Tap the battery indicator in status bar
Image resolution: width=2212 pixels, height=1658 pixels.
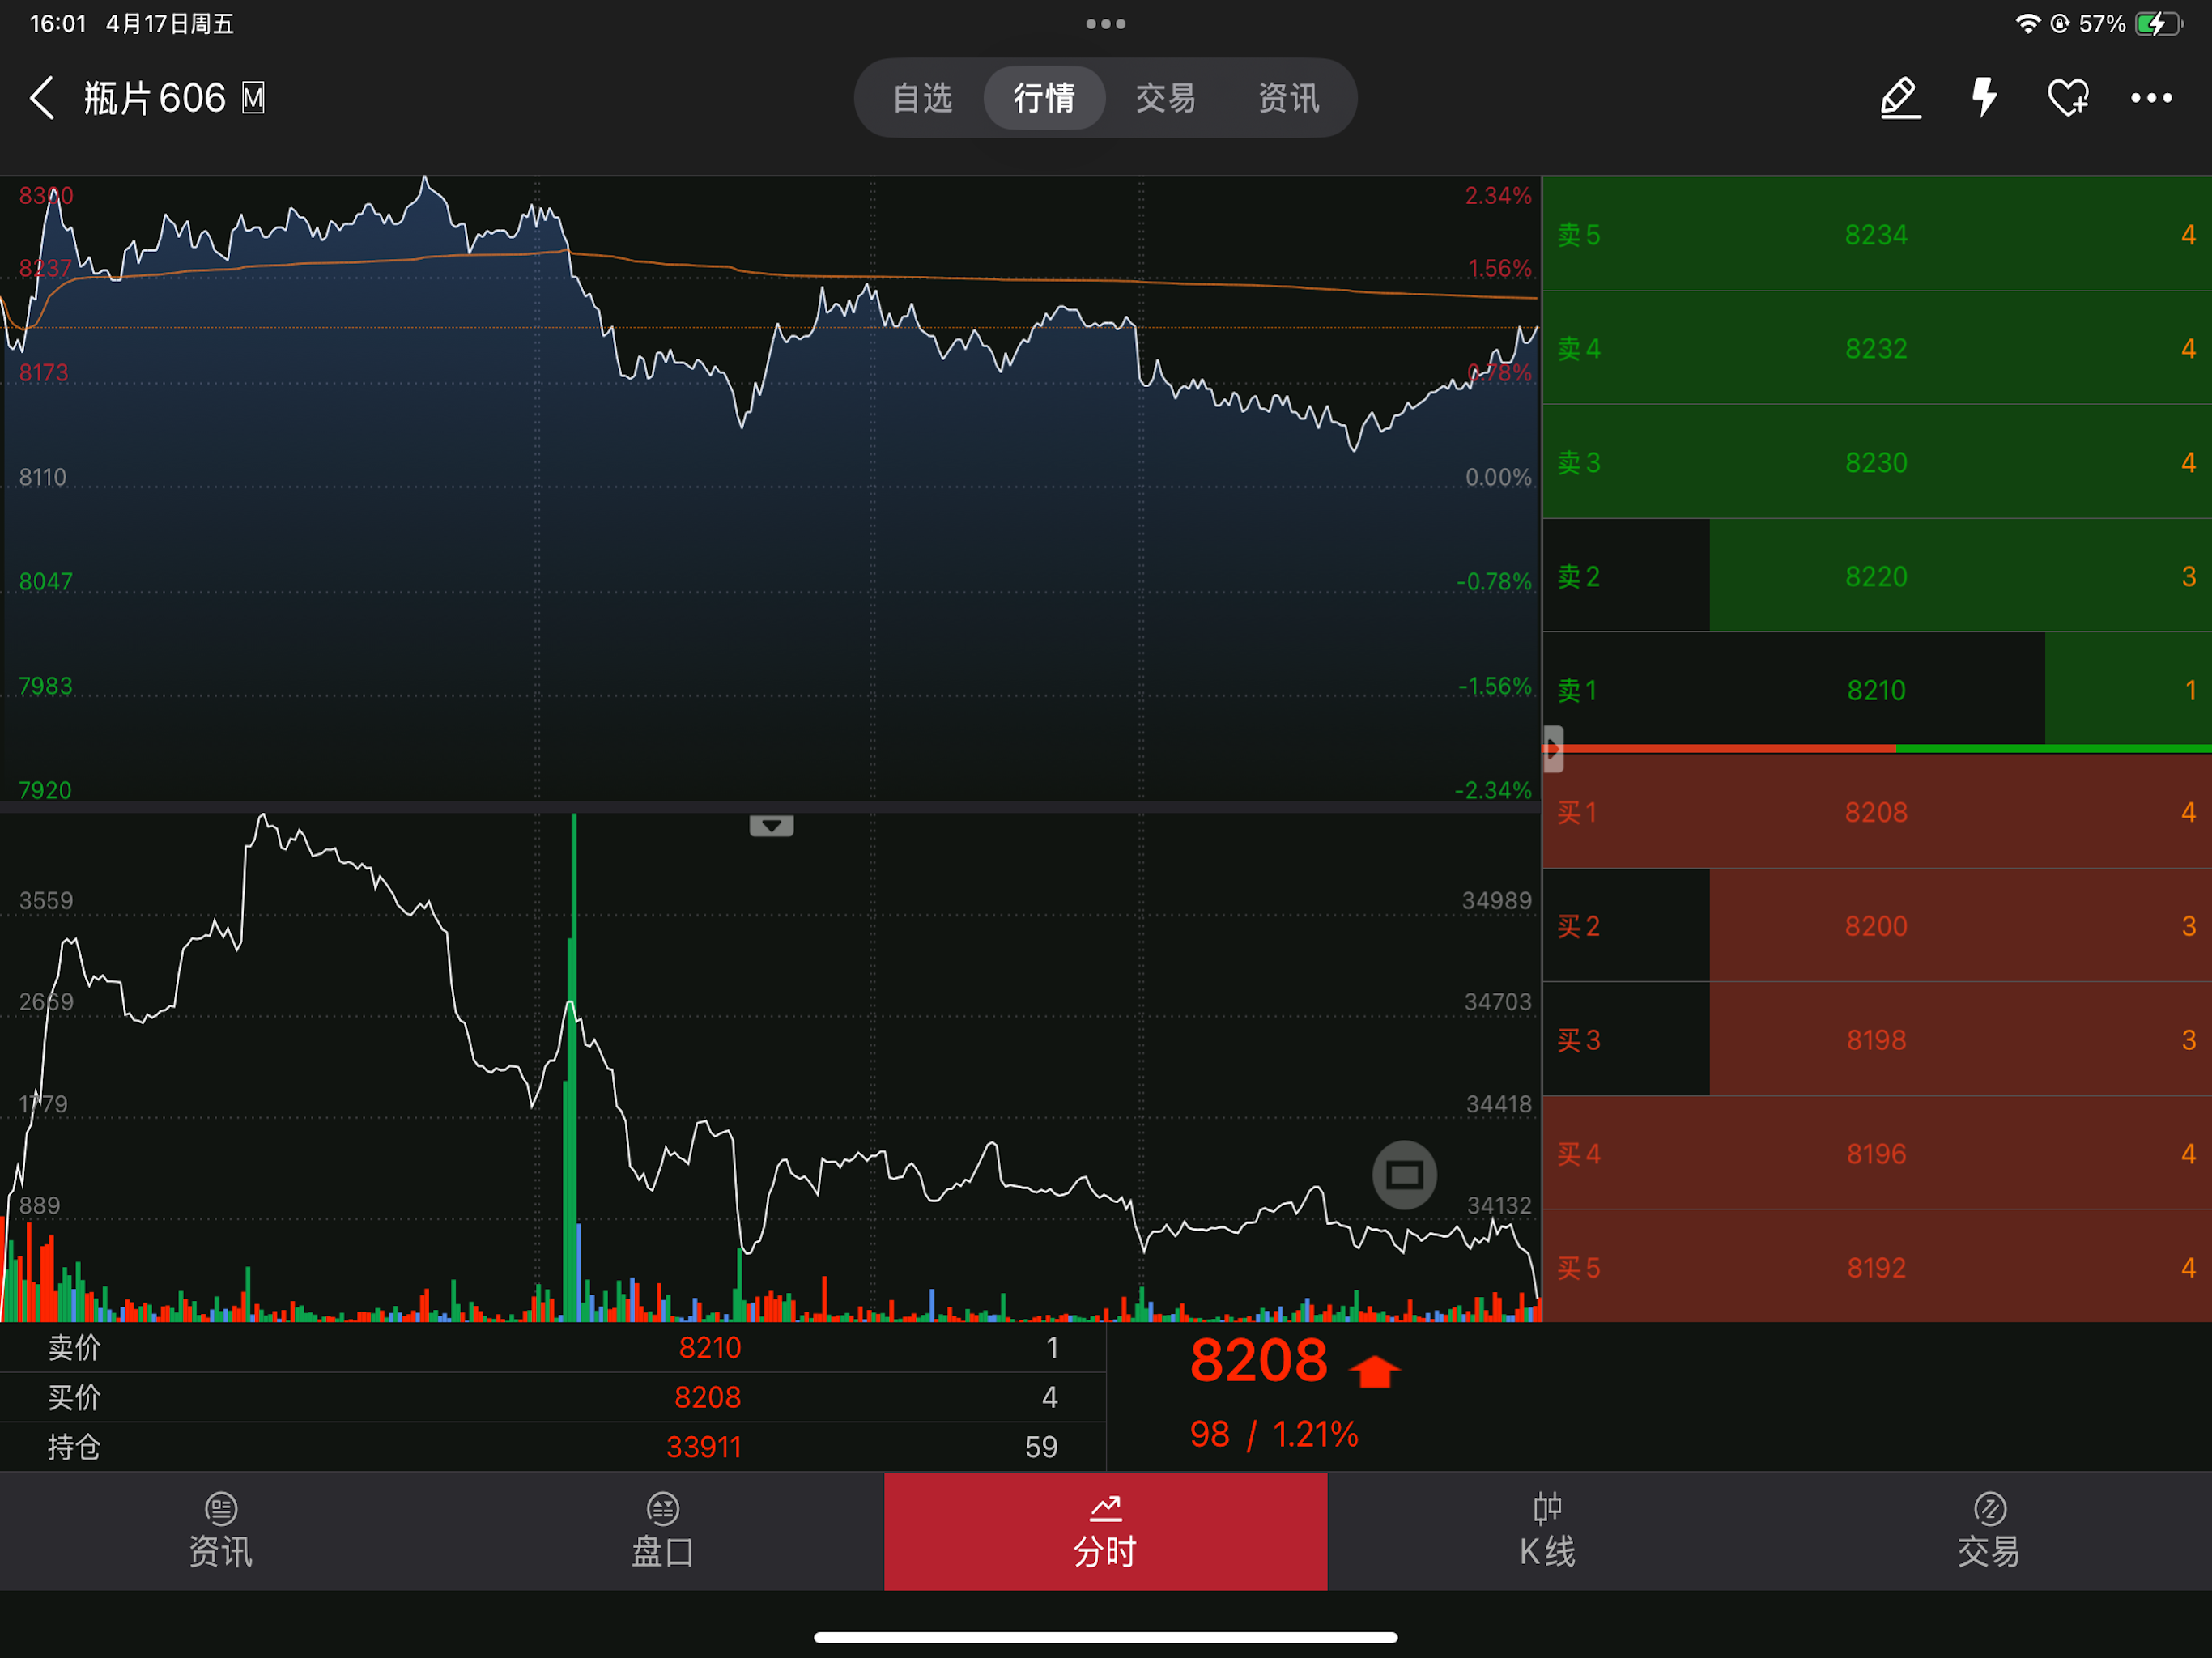pos(2158,23)
